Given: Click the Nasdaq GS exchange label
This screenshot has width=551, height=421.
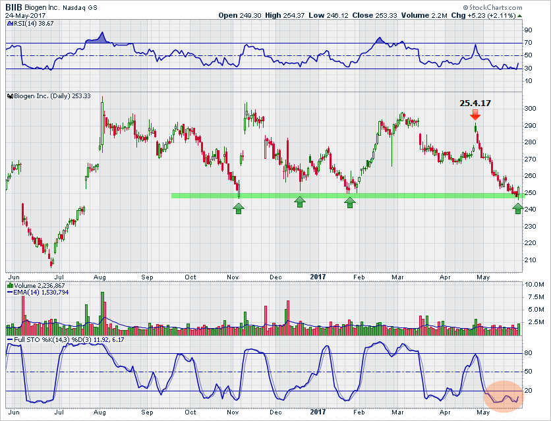Looking at the screenshot, I should click(80, 7).
